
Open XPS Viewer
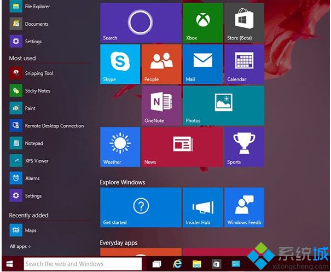[x=29, y=161]
